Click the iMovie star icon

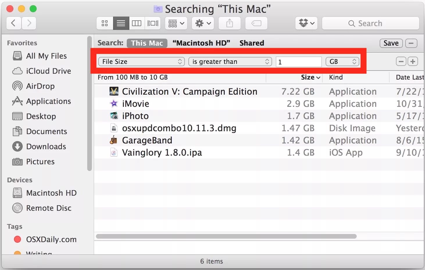coord(114,103)
